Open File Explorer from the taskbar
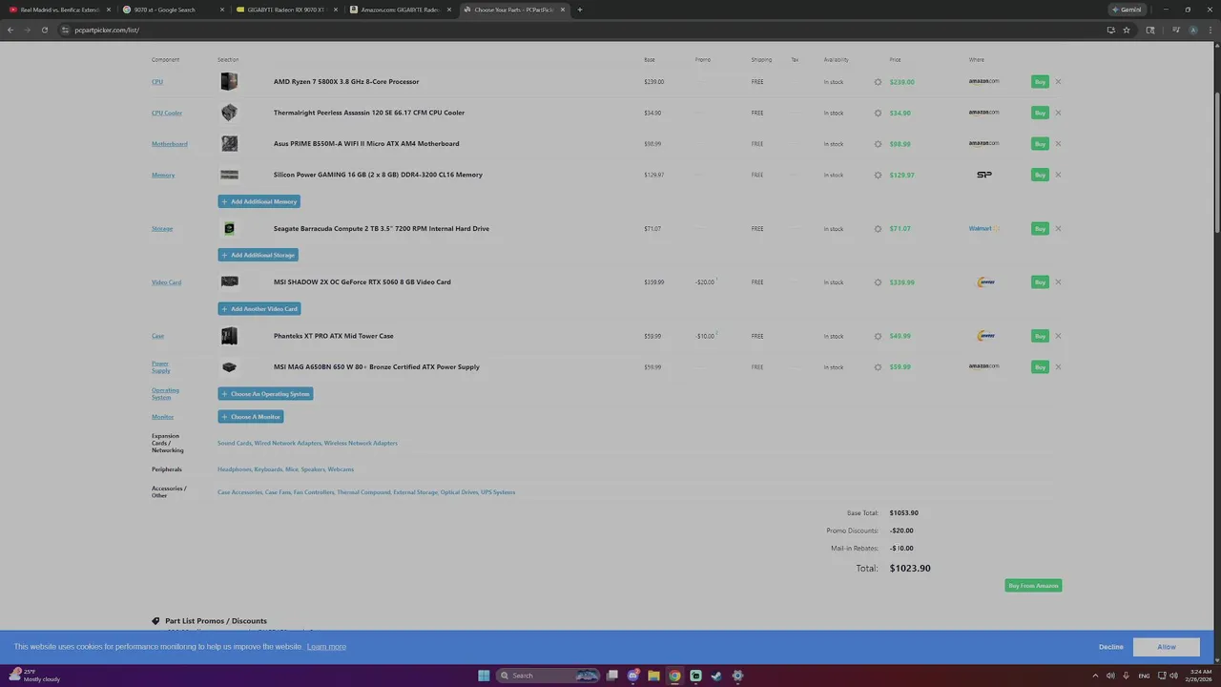 point(653,676)
